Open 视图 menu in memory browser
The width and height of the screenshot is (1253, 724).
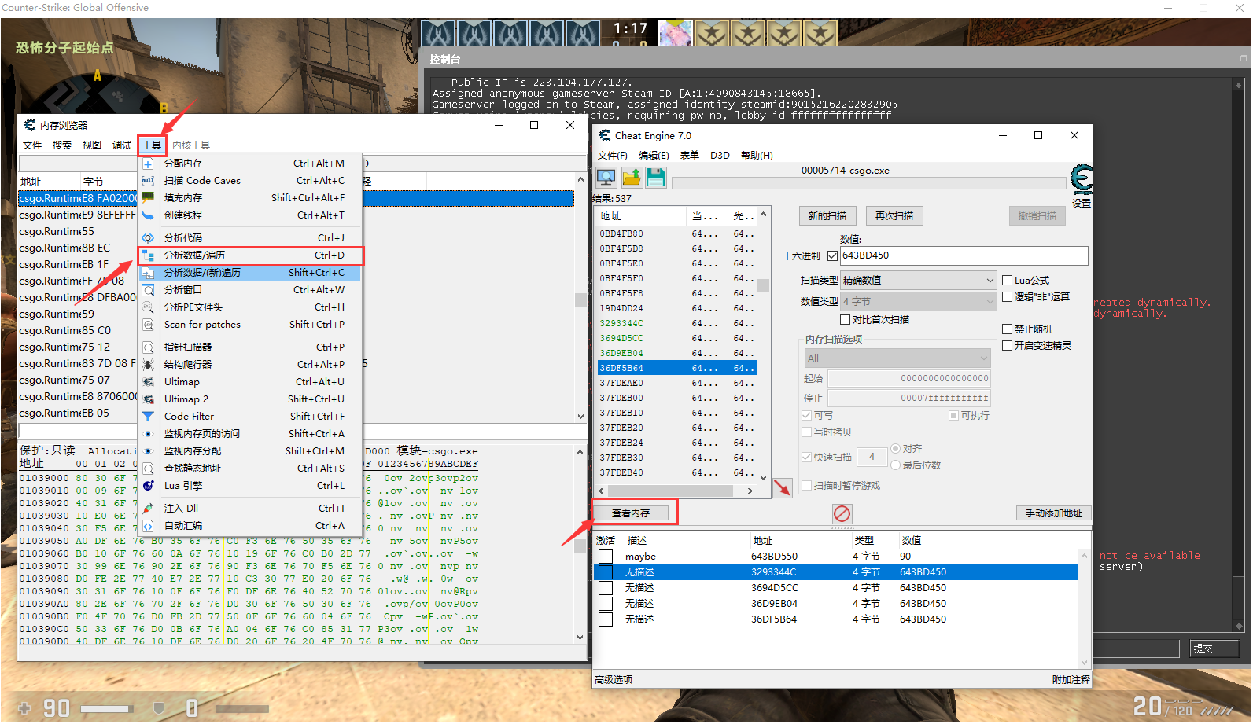click(x=92, y=145)
